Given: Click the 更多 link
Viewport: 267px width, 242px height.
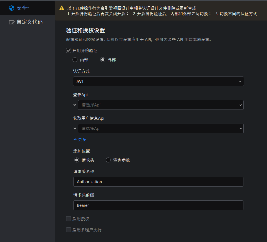Looking at the screenshot, I should point(82,139).
